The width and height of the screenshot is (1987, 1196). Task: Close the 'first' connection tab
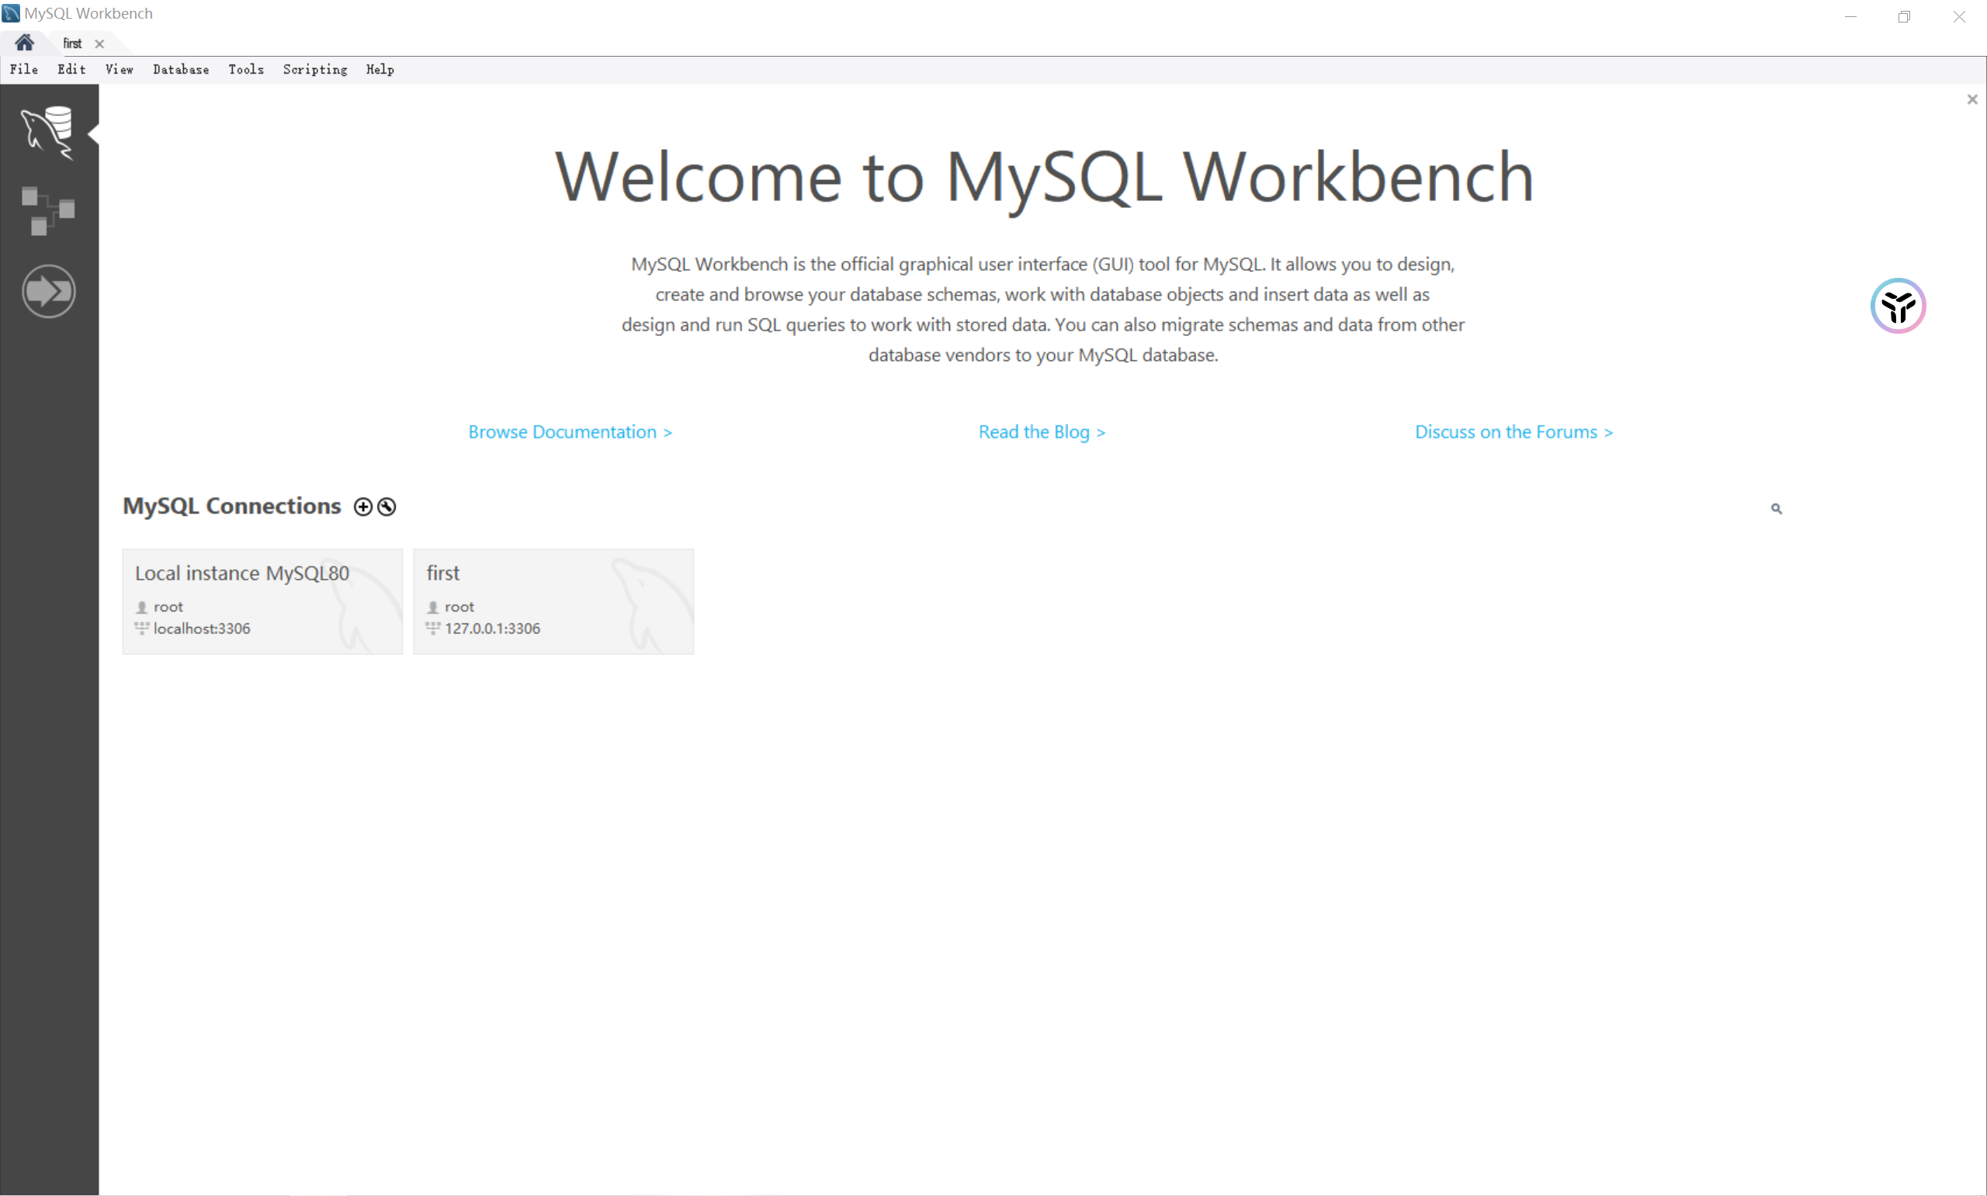tap(99, 43)
